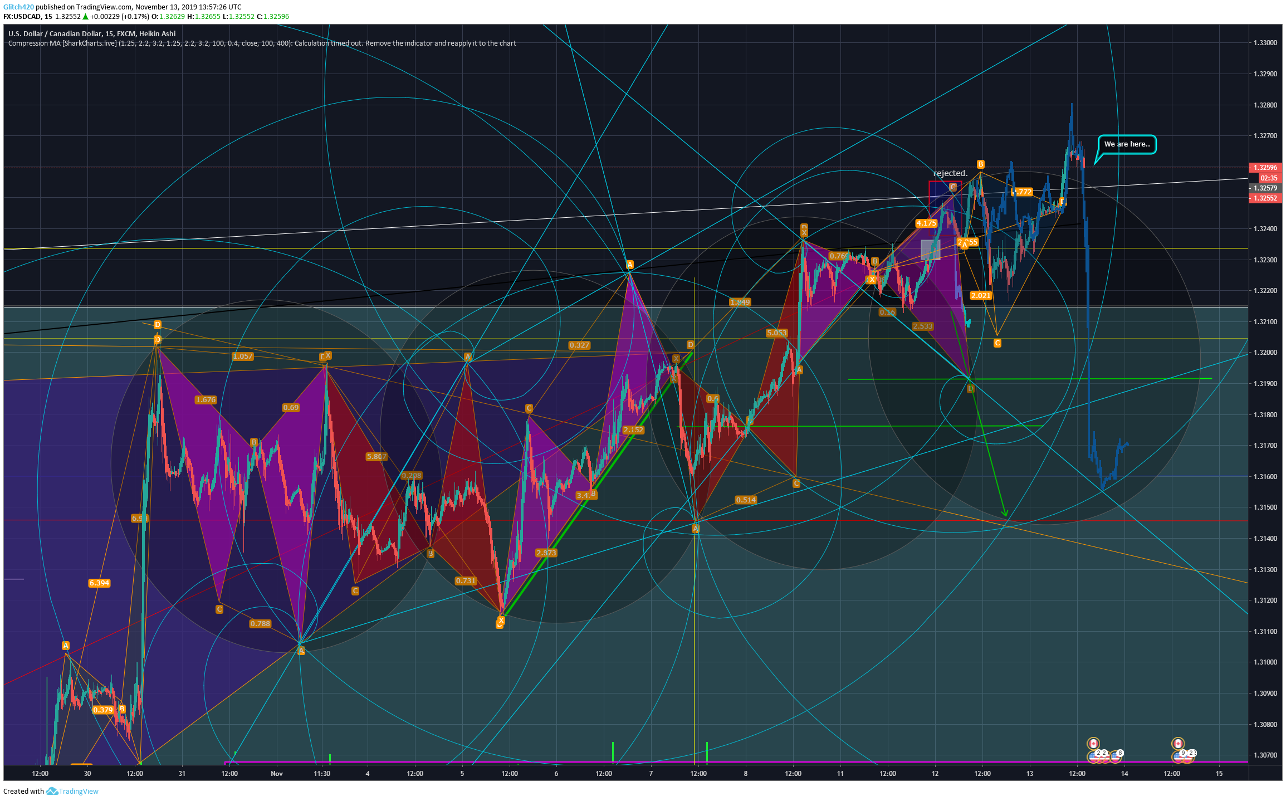Click the FX:USDCAD, 15 symbol header
The image size is (1286, 801).
click(27, 16)
